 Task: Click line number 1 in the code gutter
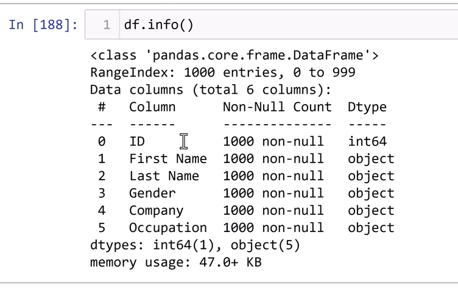click(x=107, y=25)
